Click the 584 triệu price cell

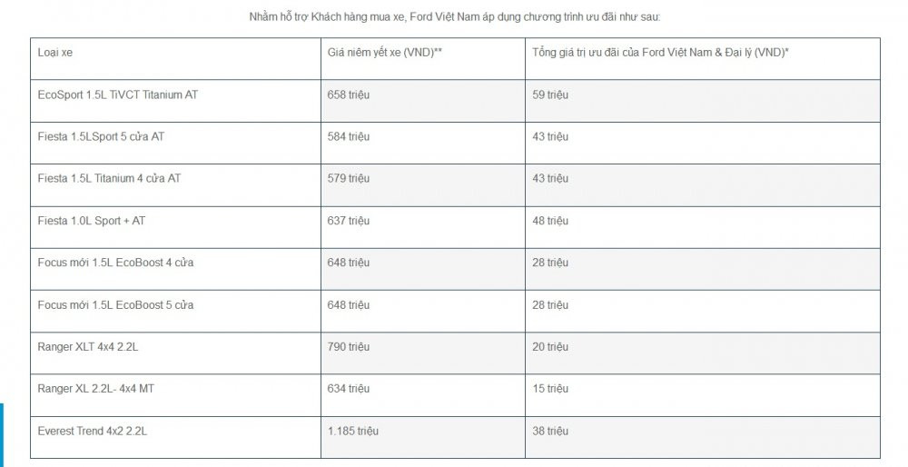click(349, 136)
